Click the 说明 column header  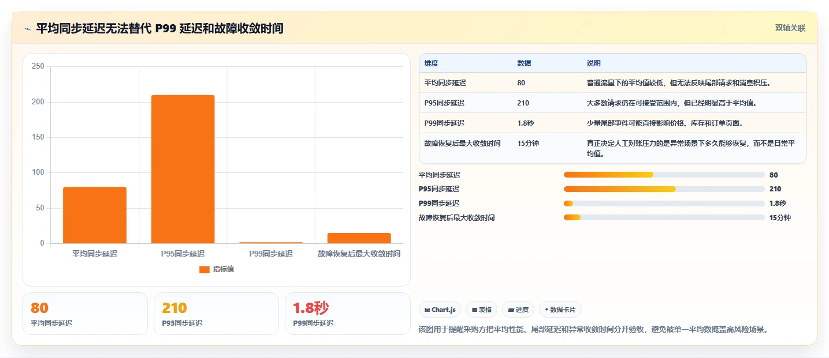(x=594, y=63)
